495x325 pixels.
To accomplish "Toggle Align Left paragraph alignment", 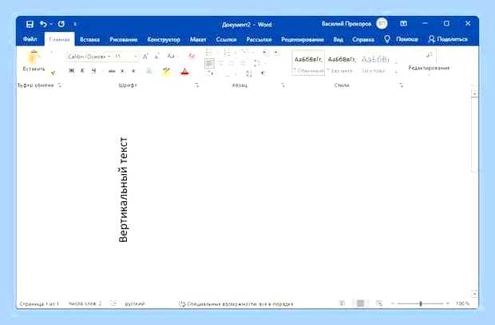I will point(209,64).
